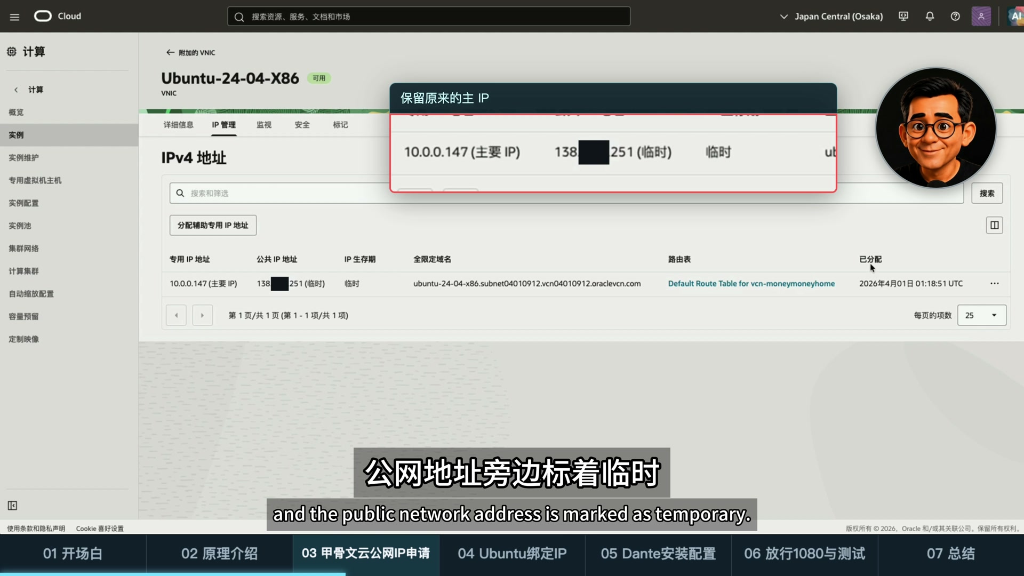Go to the previous page arrow
Screen dimensions: 1024x576
pyautogui.click(x=176, y=315)
